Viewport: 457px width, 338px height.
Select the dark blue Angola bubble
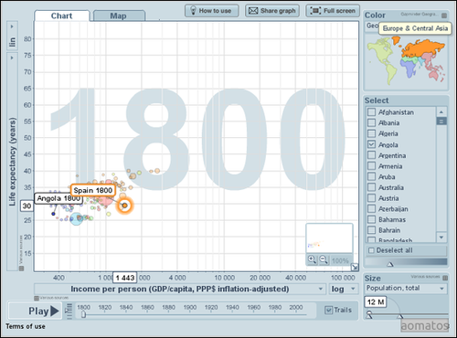click(x=53, y=214)
